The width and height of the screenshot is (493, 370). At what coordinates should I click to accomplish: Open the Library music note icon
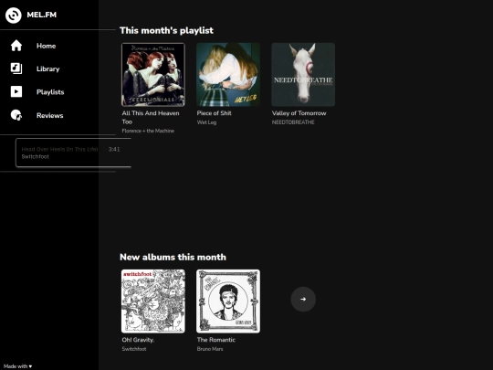click(16, 69)
